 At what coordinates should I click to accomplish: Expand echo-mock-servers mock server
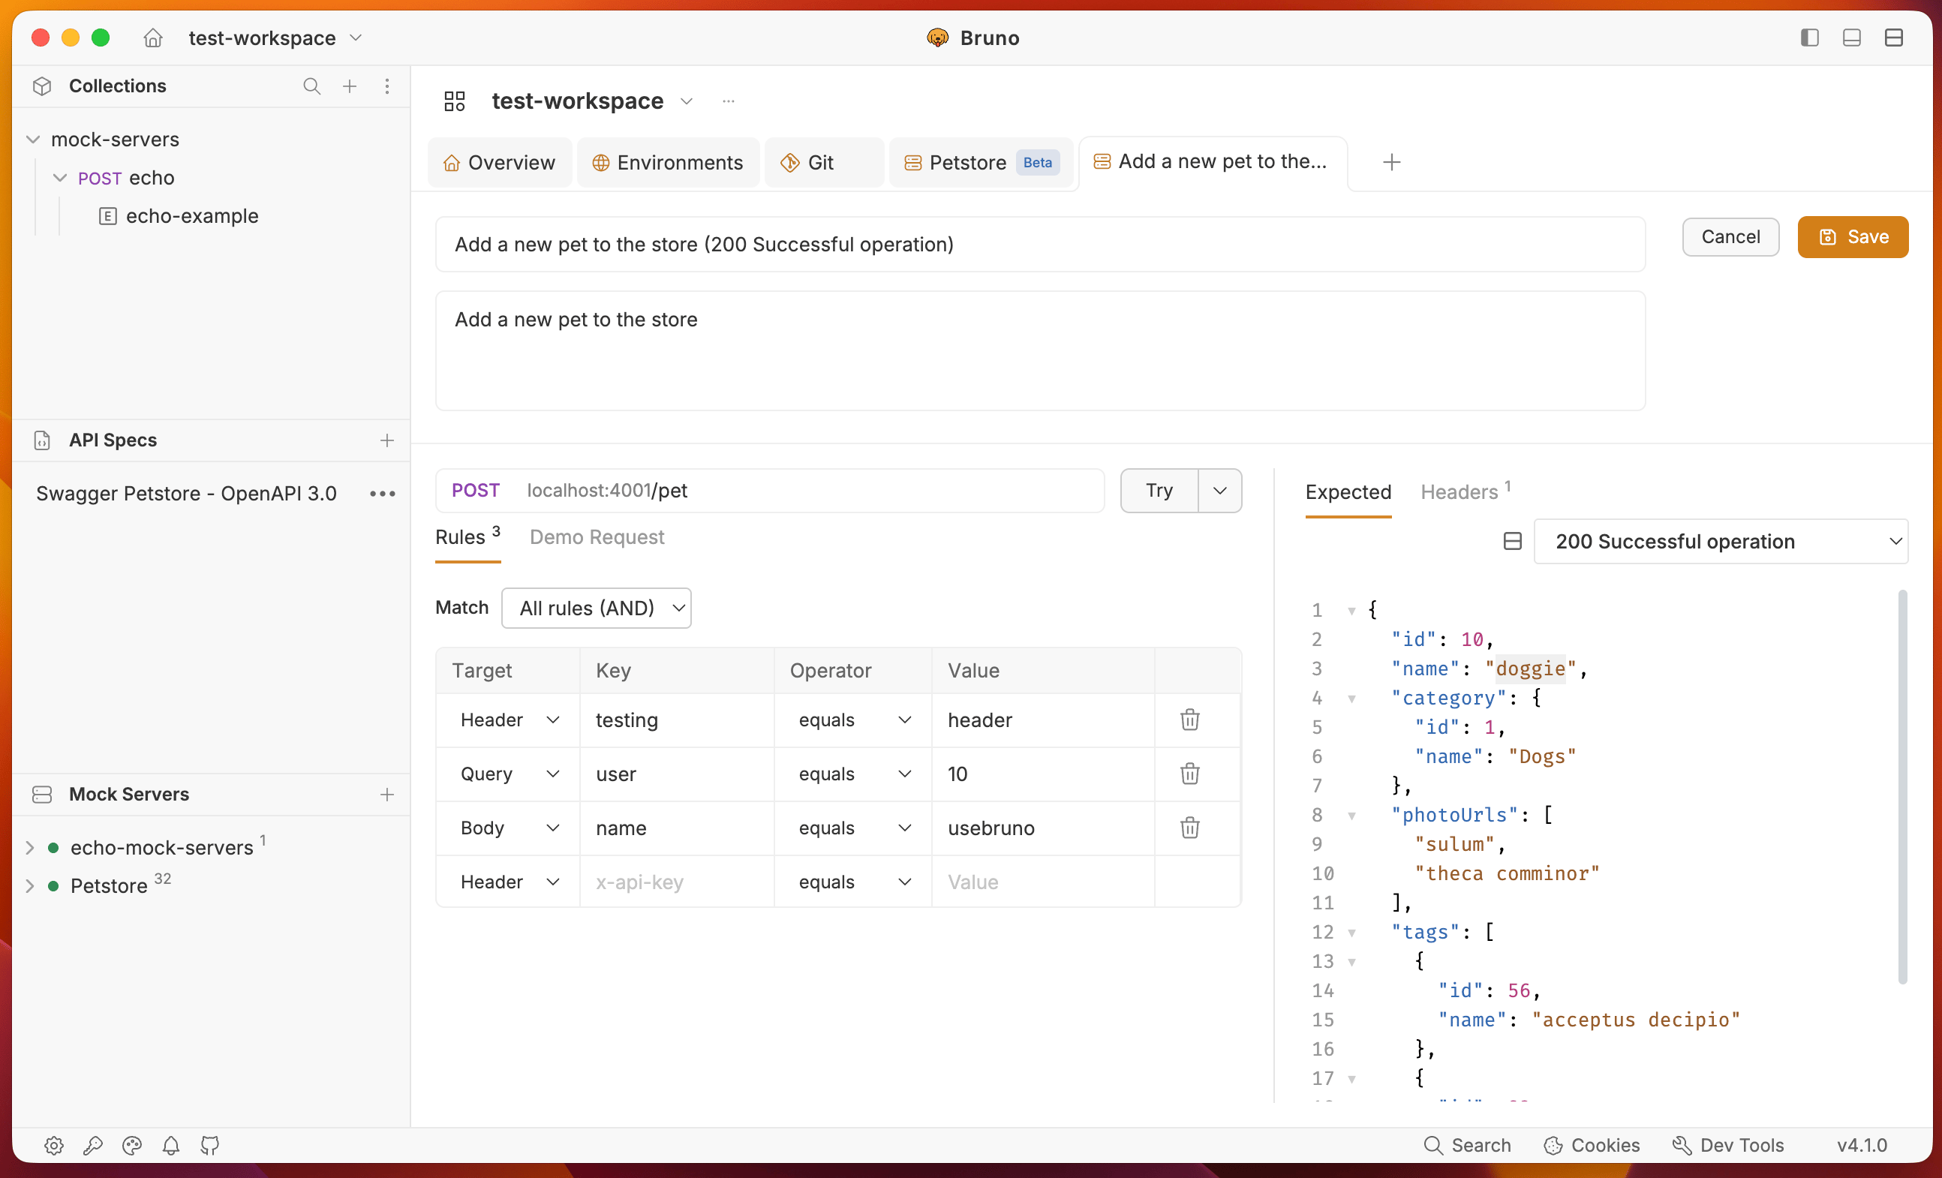point(30,848)
